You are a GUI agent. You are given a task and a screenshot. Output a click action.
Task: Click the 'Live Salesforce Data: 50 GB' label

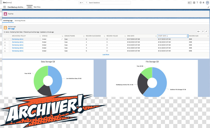tap(74, 78)
